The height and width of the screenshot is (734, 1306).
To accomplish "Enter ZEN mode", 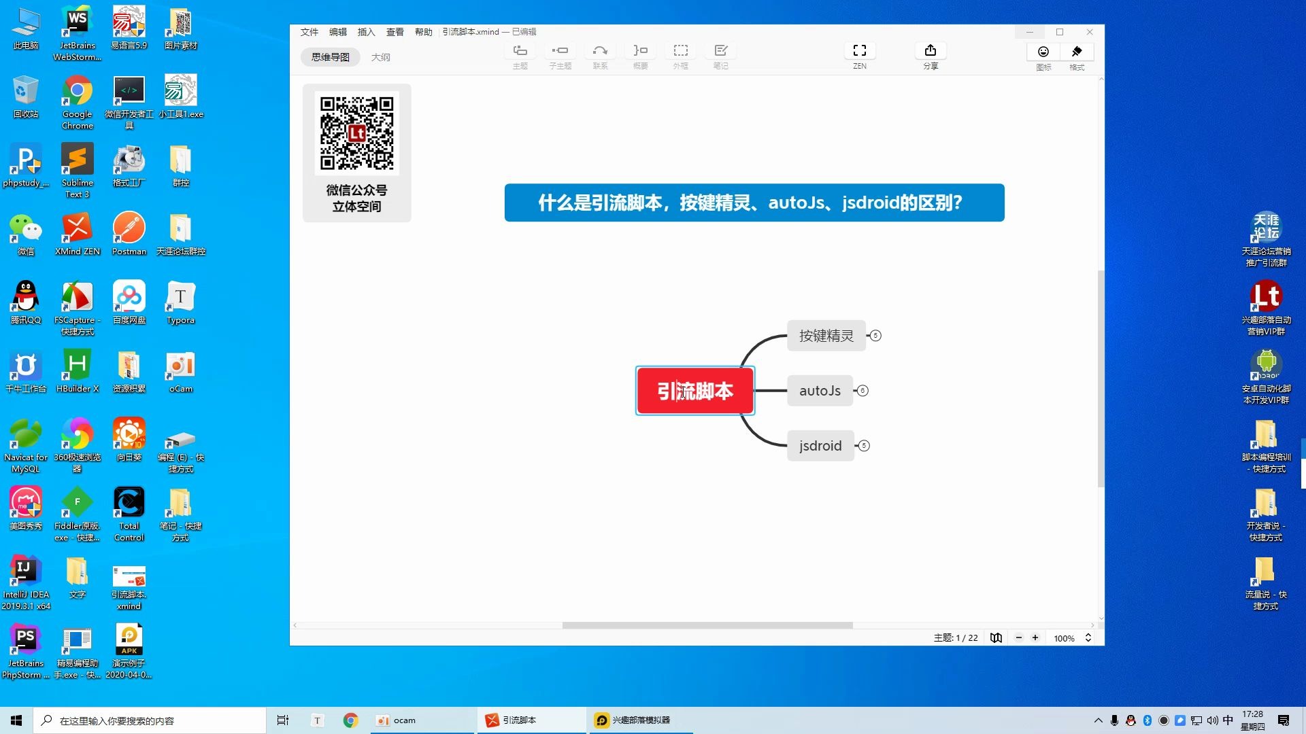I will [x=860, y=51].
